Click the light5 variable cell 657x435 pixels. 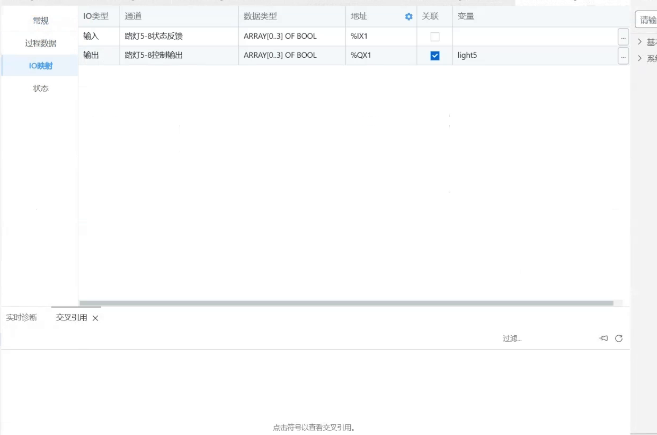(535, 56)
